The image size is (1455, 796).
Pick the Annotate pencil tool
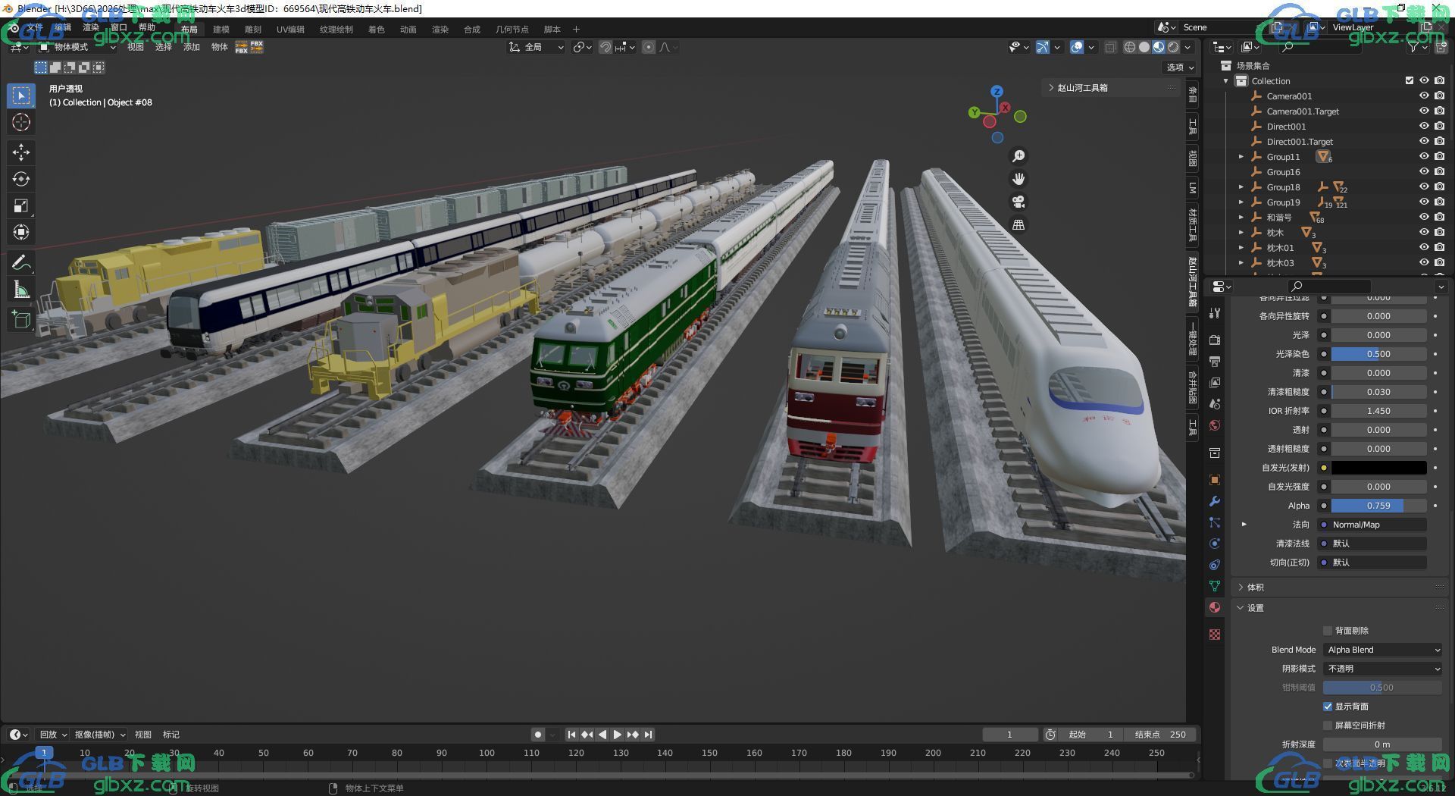tap(21, 263)
